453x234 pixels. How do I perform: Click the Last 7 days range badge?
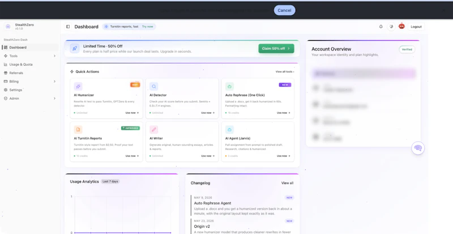point(110,182)
